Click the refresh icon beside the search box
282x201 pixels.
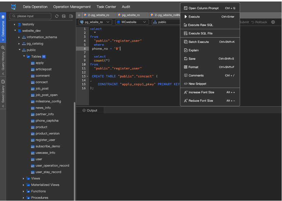pyautogui.click(x=57, y=16)
